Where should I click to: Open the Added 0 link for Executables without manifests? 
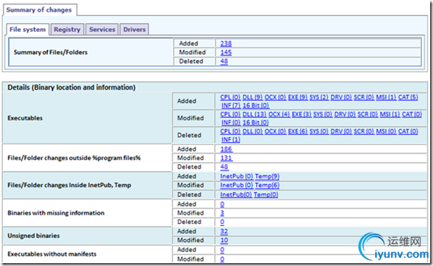click(x=222, y=249)
